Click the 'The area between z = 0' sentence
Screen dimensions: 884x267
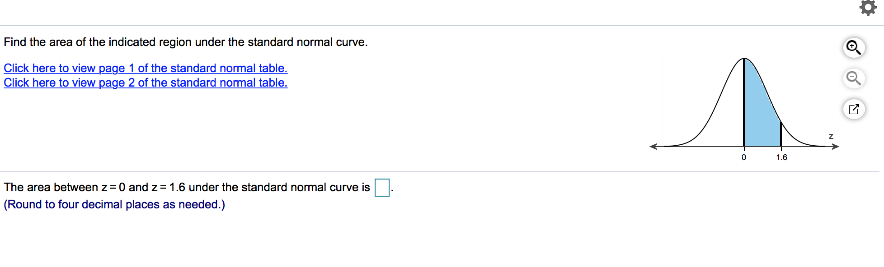tap(187, 187)
